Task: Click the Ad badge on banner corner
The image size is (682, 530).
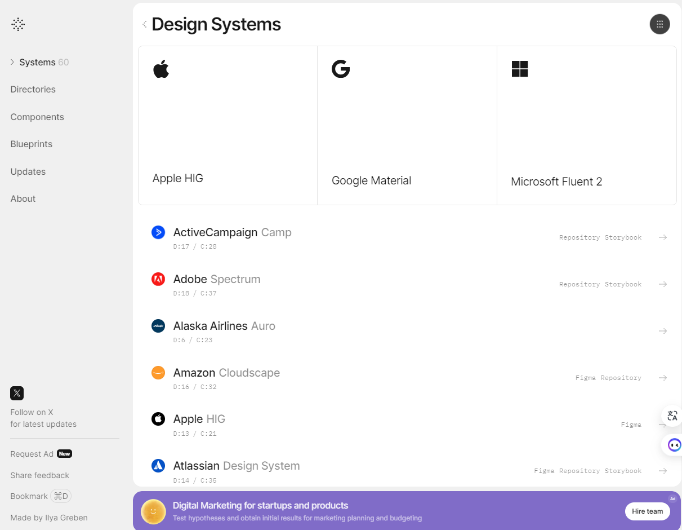Action: tap(672, 498)
